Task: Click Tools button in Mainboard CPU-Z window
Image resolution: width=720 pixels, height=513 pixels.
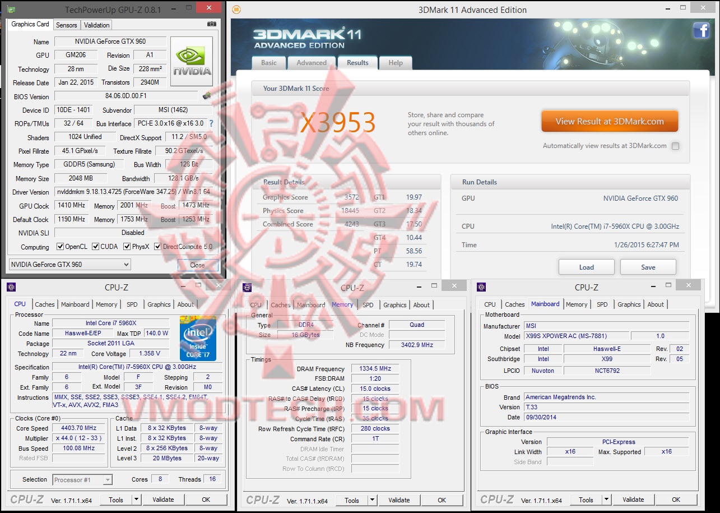Action: click(586, 500)
